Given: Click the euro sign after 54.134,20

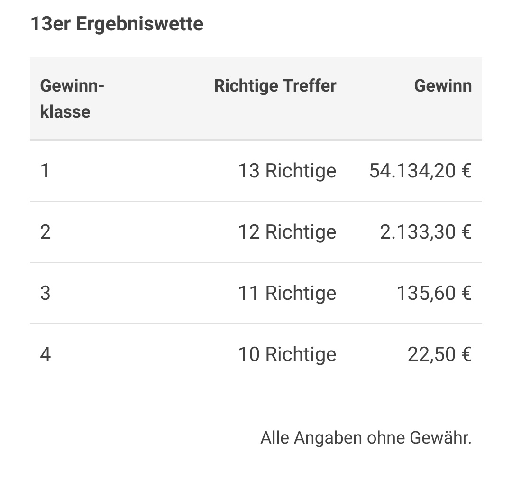Looking at the screenshot, I should 467,171.
